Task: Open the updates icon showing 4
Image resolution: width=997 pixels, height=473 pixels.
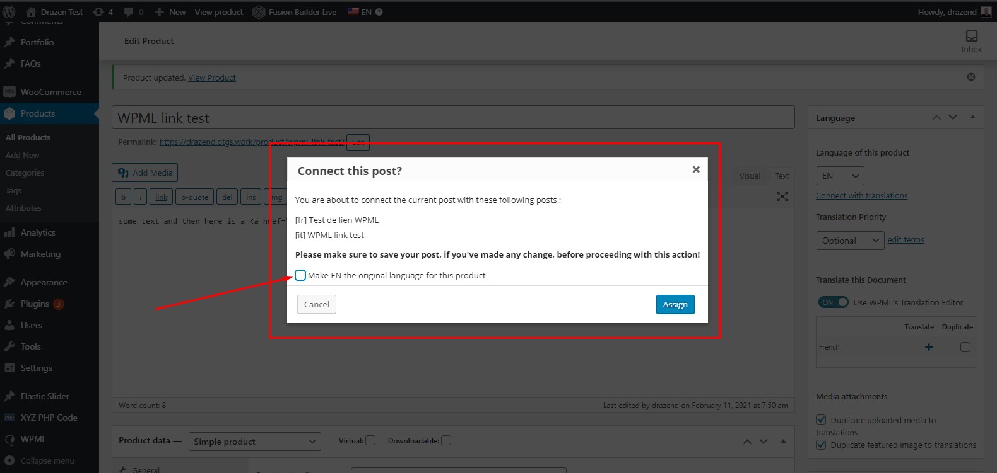Action: [98, 12]
